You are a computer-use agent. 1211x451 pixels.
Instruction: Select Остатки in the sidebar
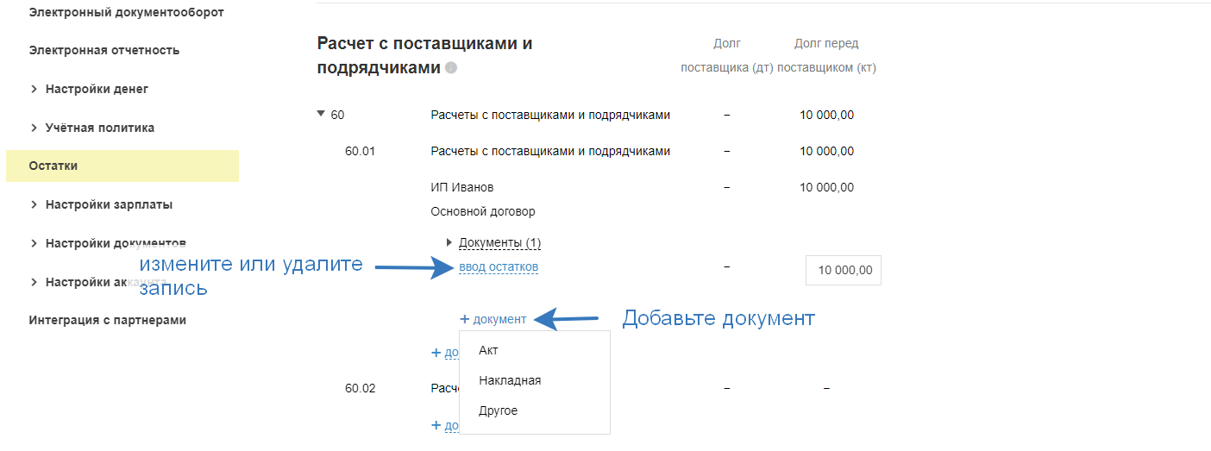pyautogui.click(x=53, y=166)
